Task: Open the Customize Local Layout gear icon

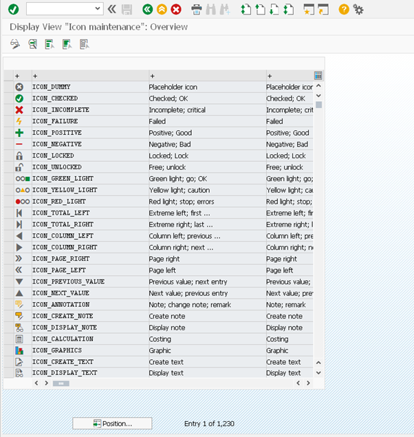Action: 358,9
